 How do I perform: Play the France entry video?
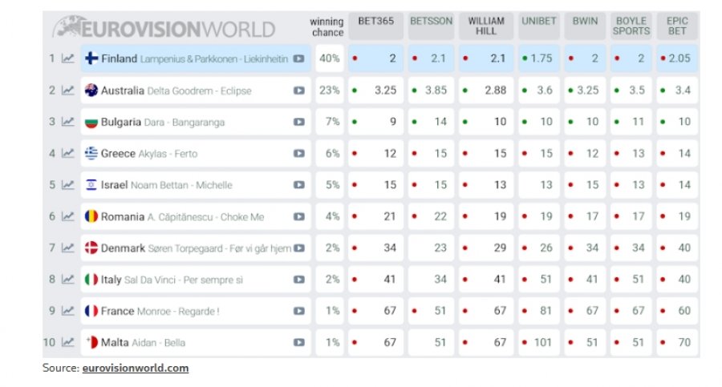tap(299, 311)
